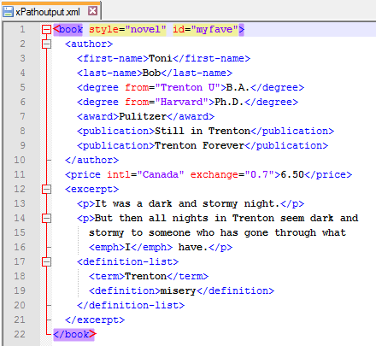Collapse the book element fold marker

pyautogui.click(x=46, y=29)
